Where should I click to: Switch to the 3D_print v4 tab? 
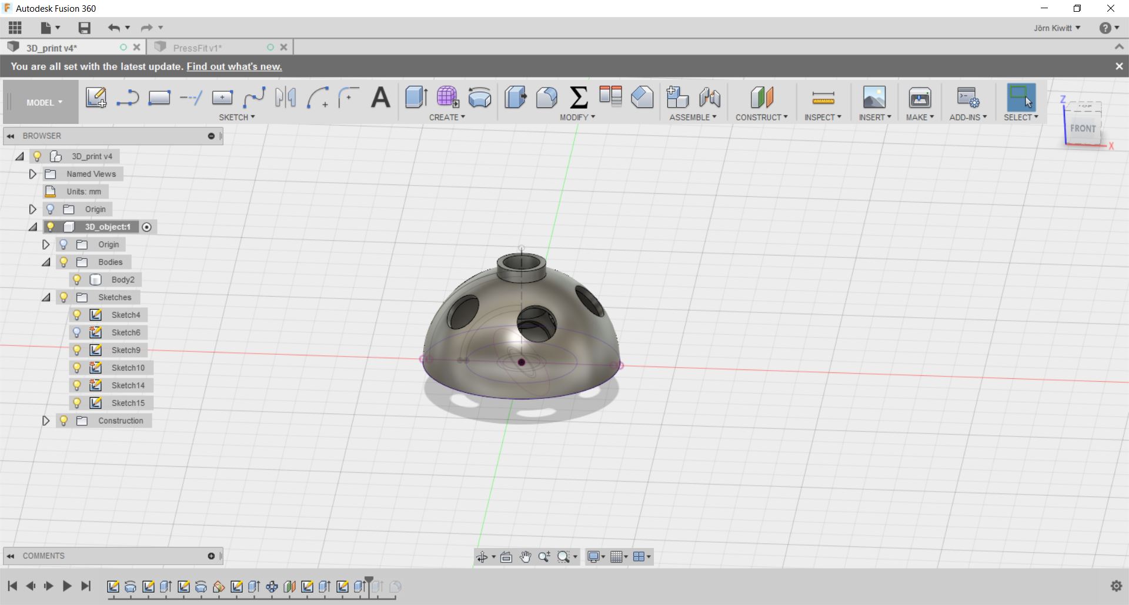tap(52, 48)
